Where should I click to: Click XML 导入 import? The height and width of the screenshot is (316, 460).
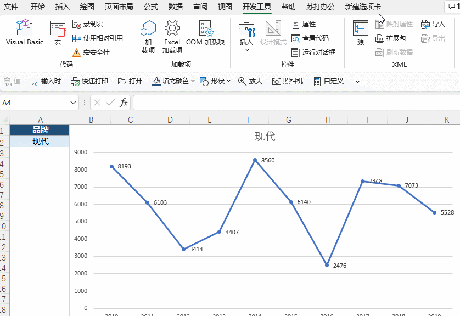(x=433, y=24)
